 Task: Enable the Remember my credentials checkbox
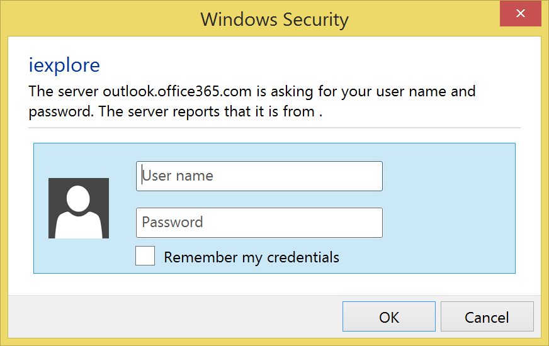[145, 256]
